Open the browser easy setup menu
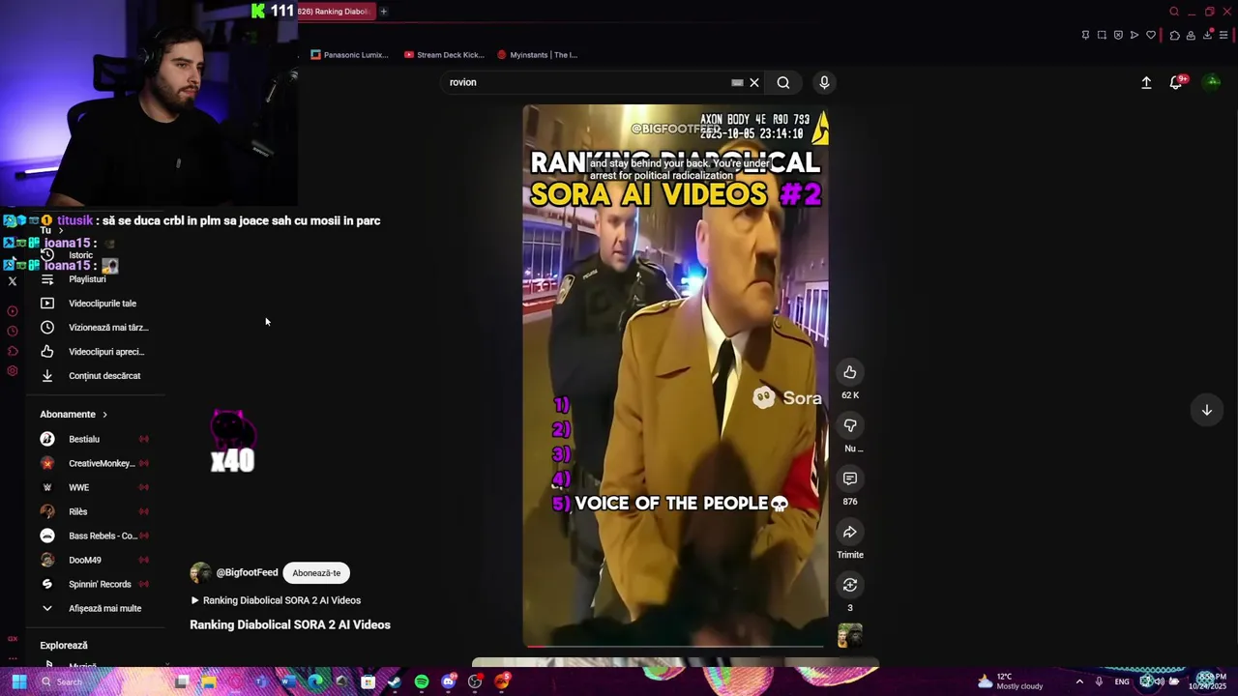This screenshot has width=1238, height=696. 1223,36
